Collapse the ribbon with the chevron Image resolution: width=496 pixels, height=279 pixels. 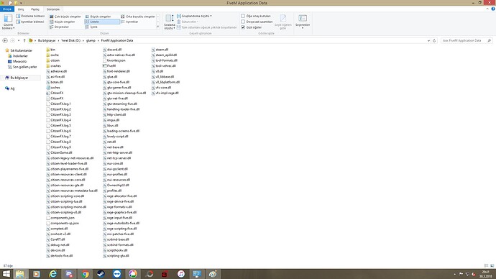487,9
